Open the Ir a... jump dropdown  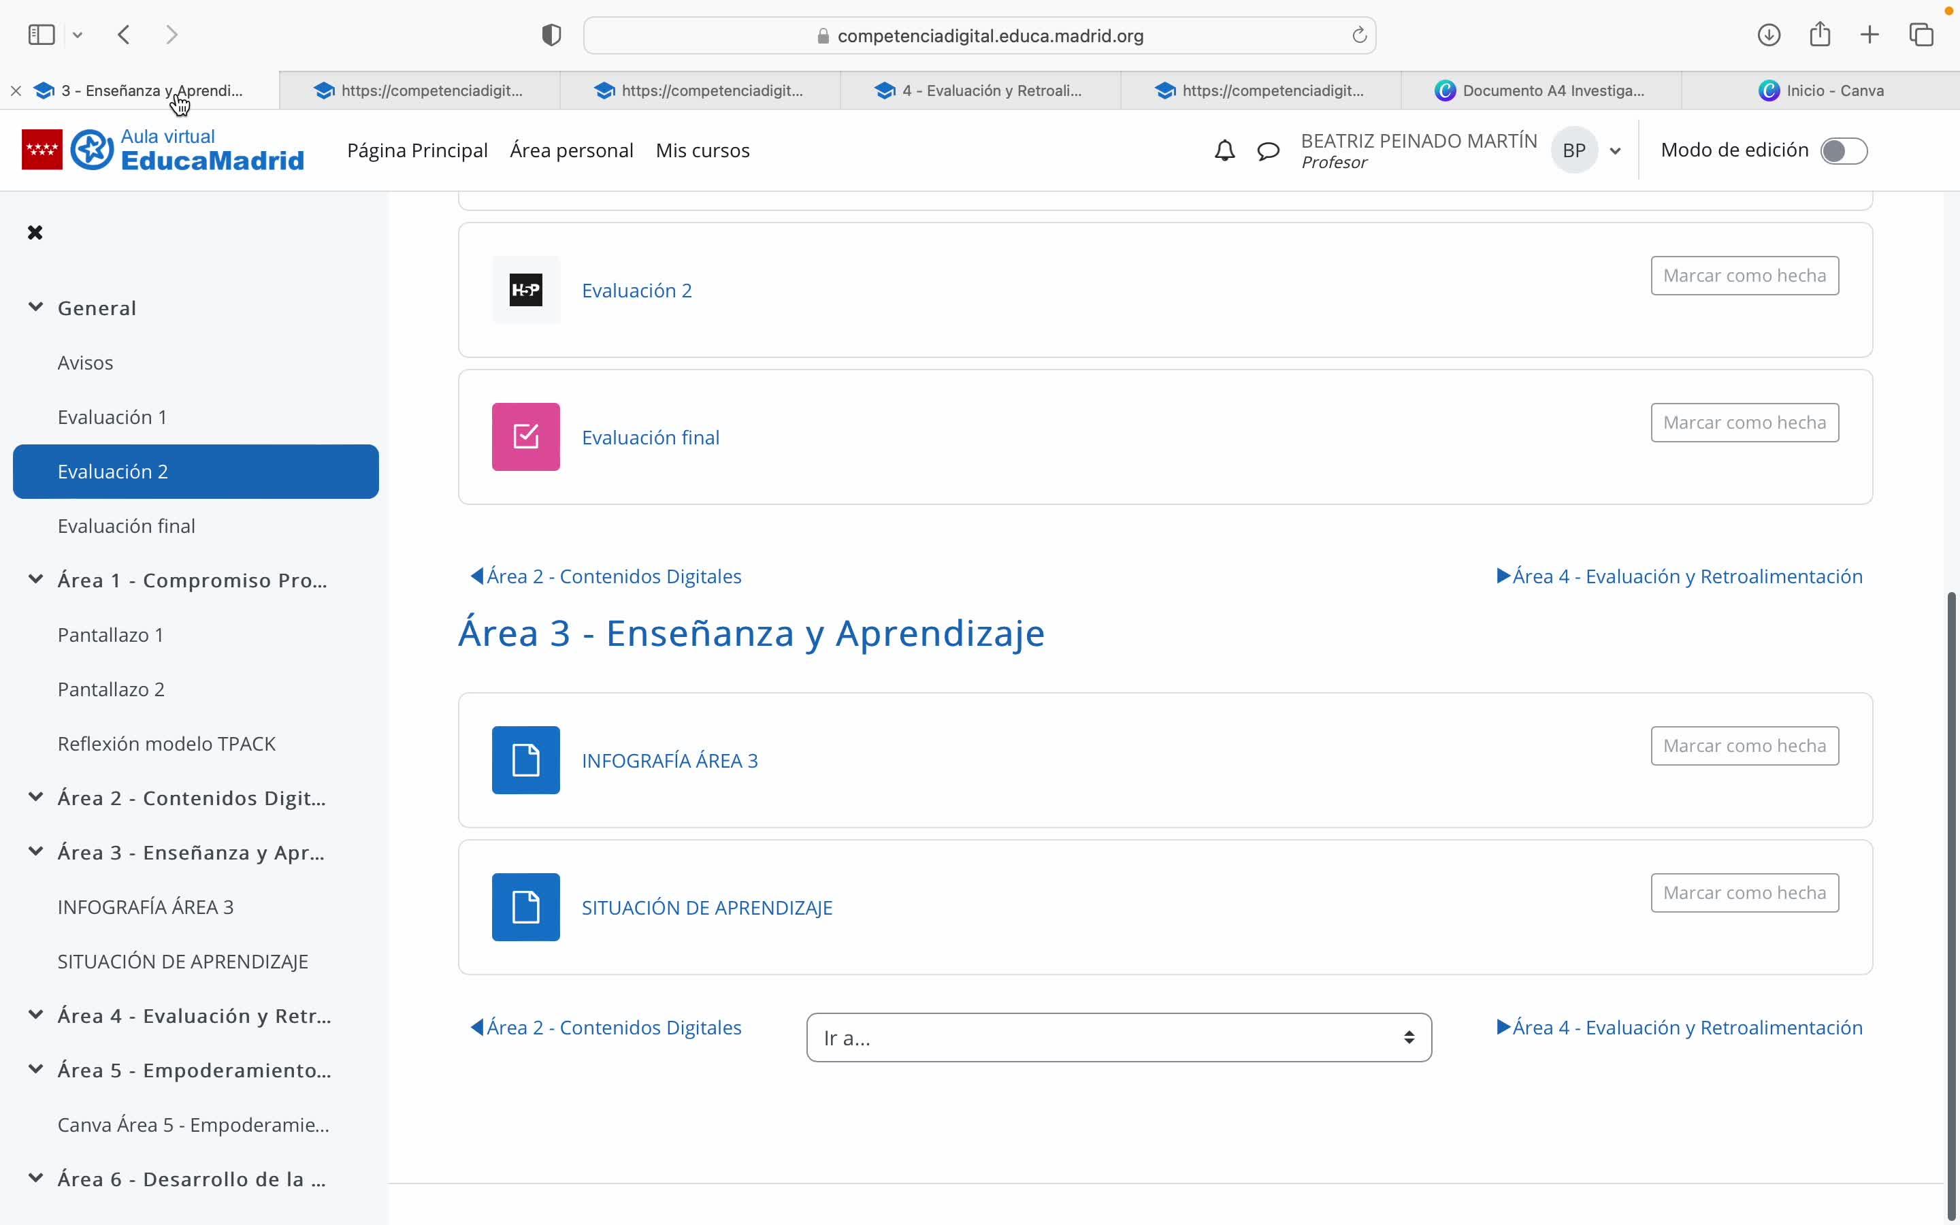coord(1119,1038)
